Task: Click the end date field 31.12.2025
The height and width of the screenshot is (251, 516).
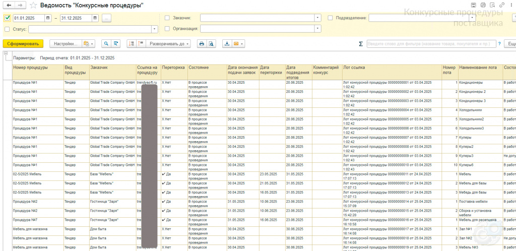Action: pyautogui.click(x=77, y=18)
